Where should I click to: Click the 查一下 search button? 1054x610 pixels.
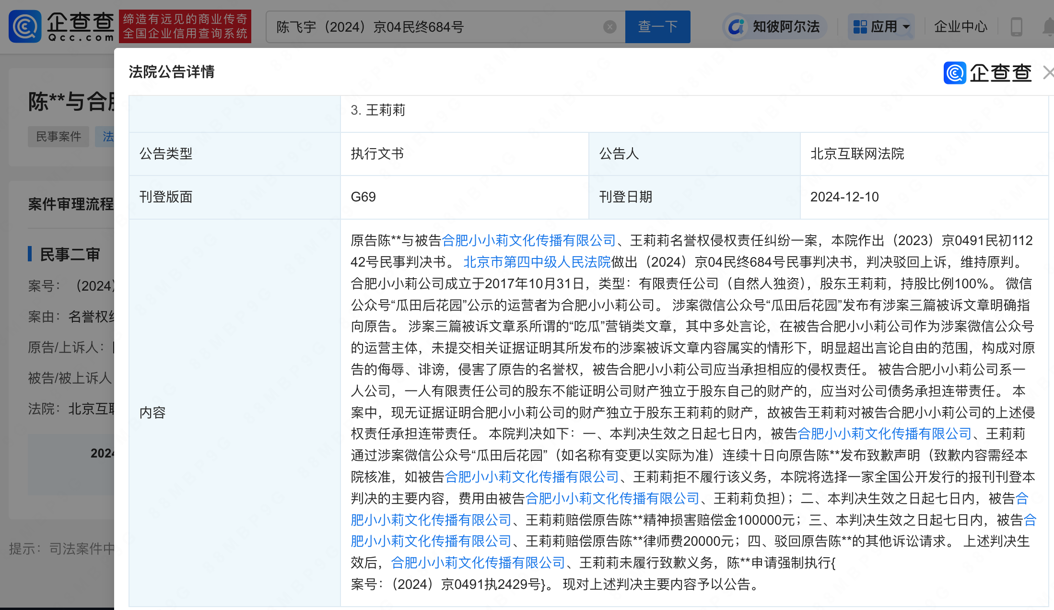657,27
